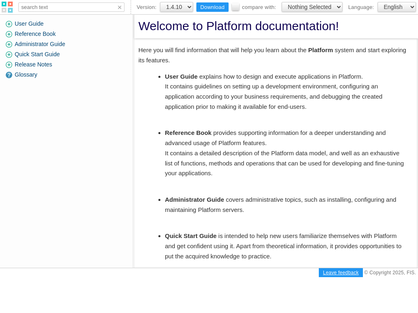Image resolution: width=418 pixels, height=313 pixels.
Task: Click the Platform logo icon
Action: 7,7
